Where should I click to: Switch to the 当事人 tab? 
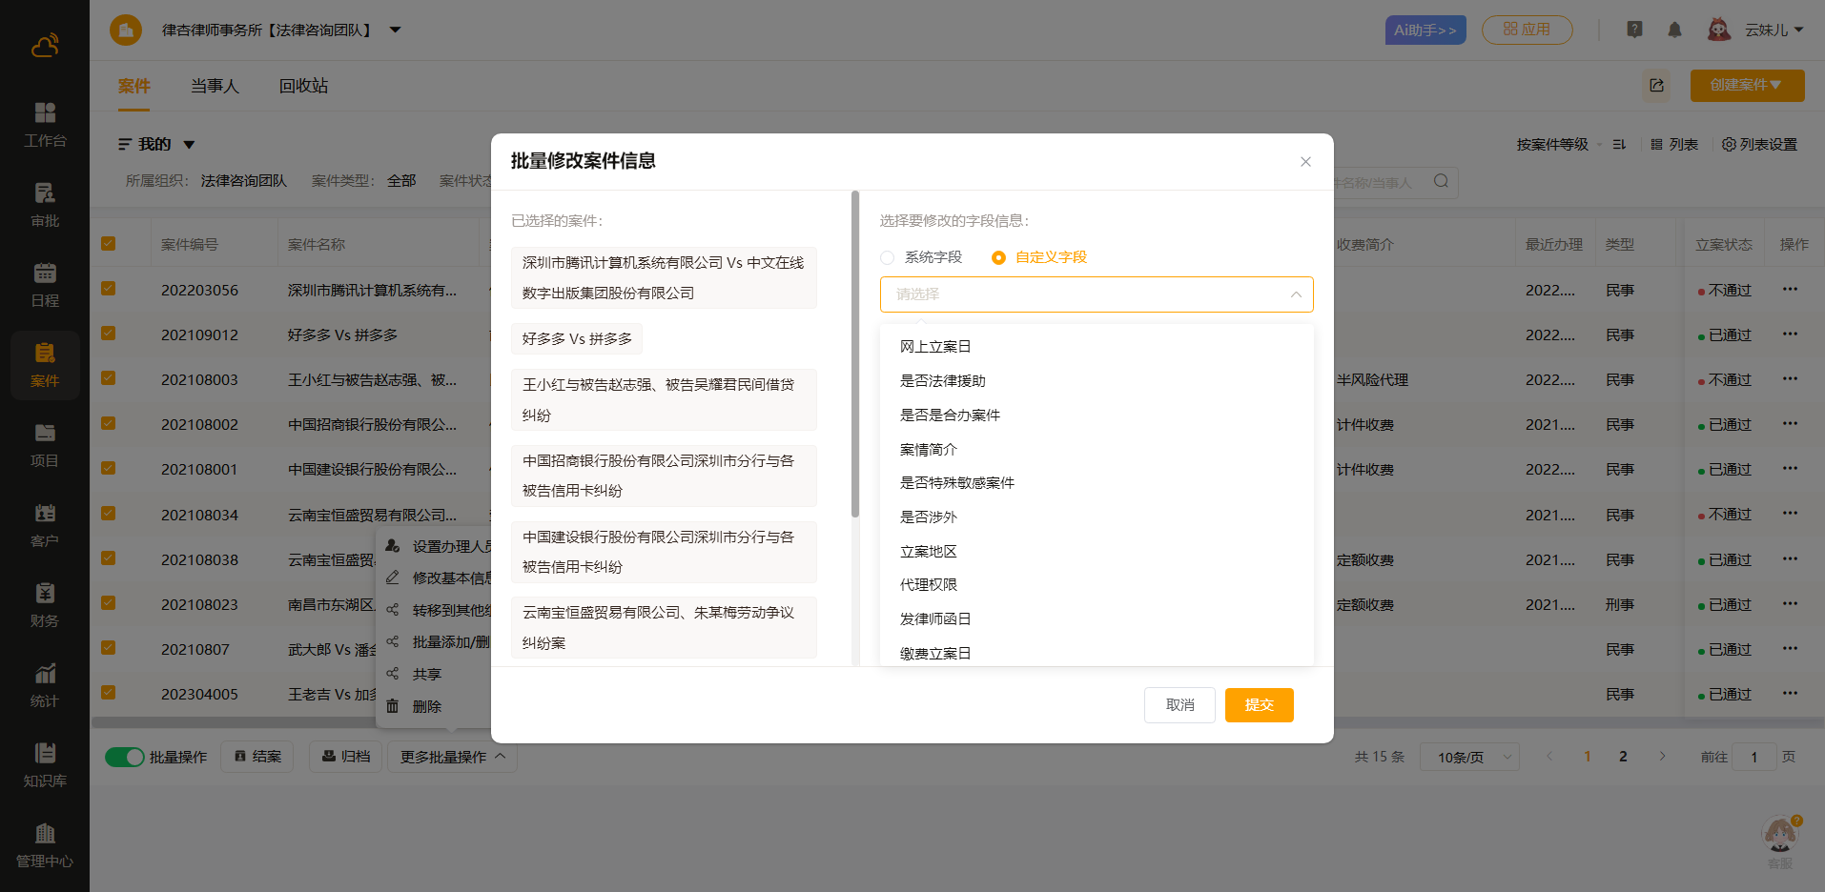click(215, 86)
